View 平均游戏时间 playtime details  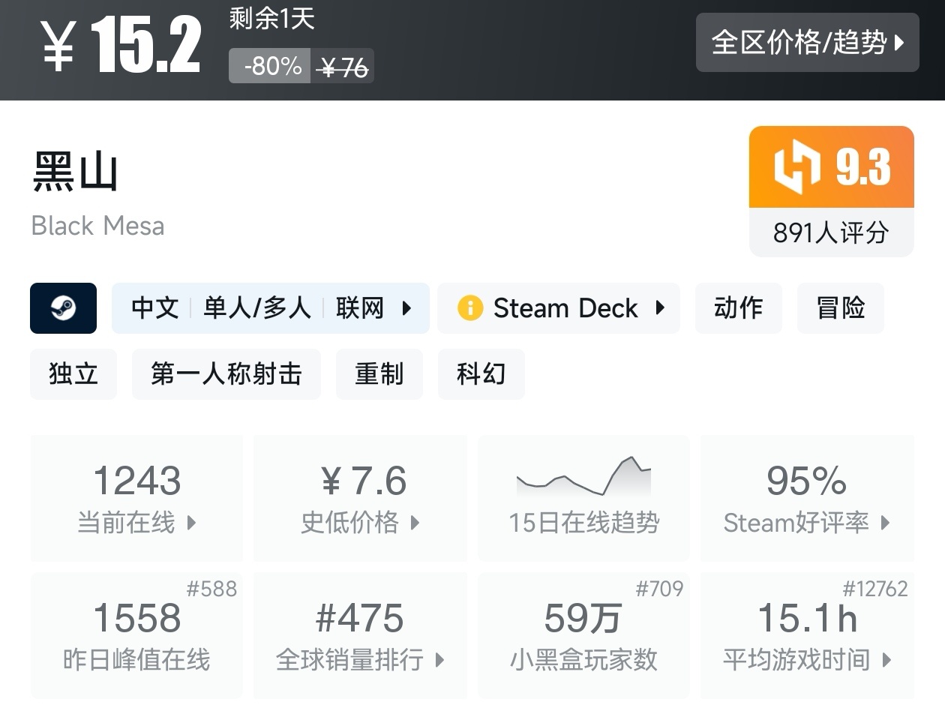point(806,634)
